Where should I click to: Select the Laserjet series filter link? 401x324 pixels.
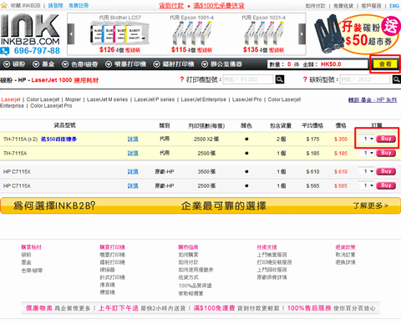pos(11,99)
